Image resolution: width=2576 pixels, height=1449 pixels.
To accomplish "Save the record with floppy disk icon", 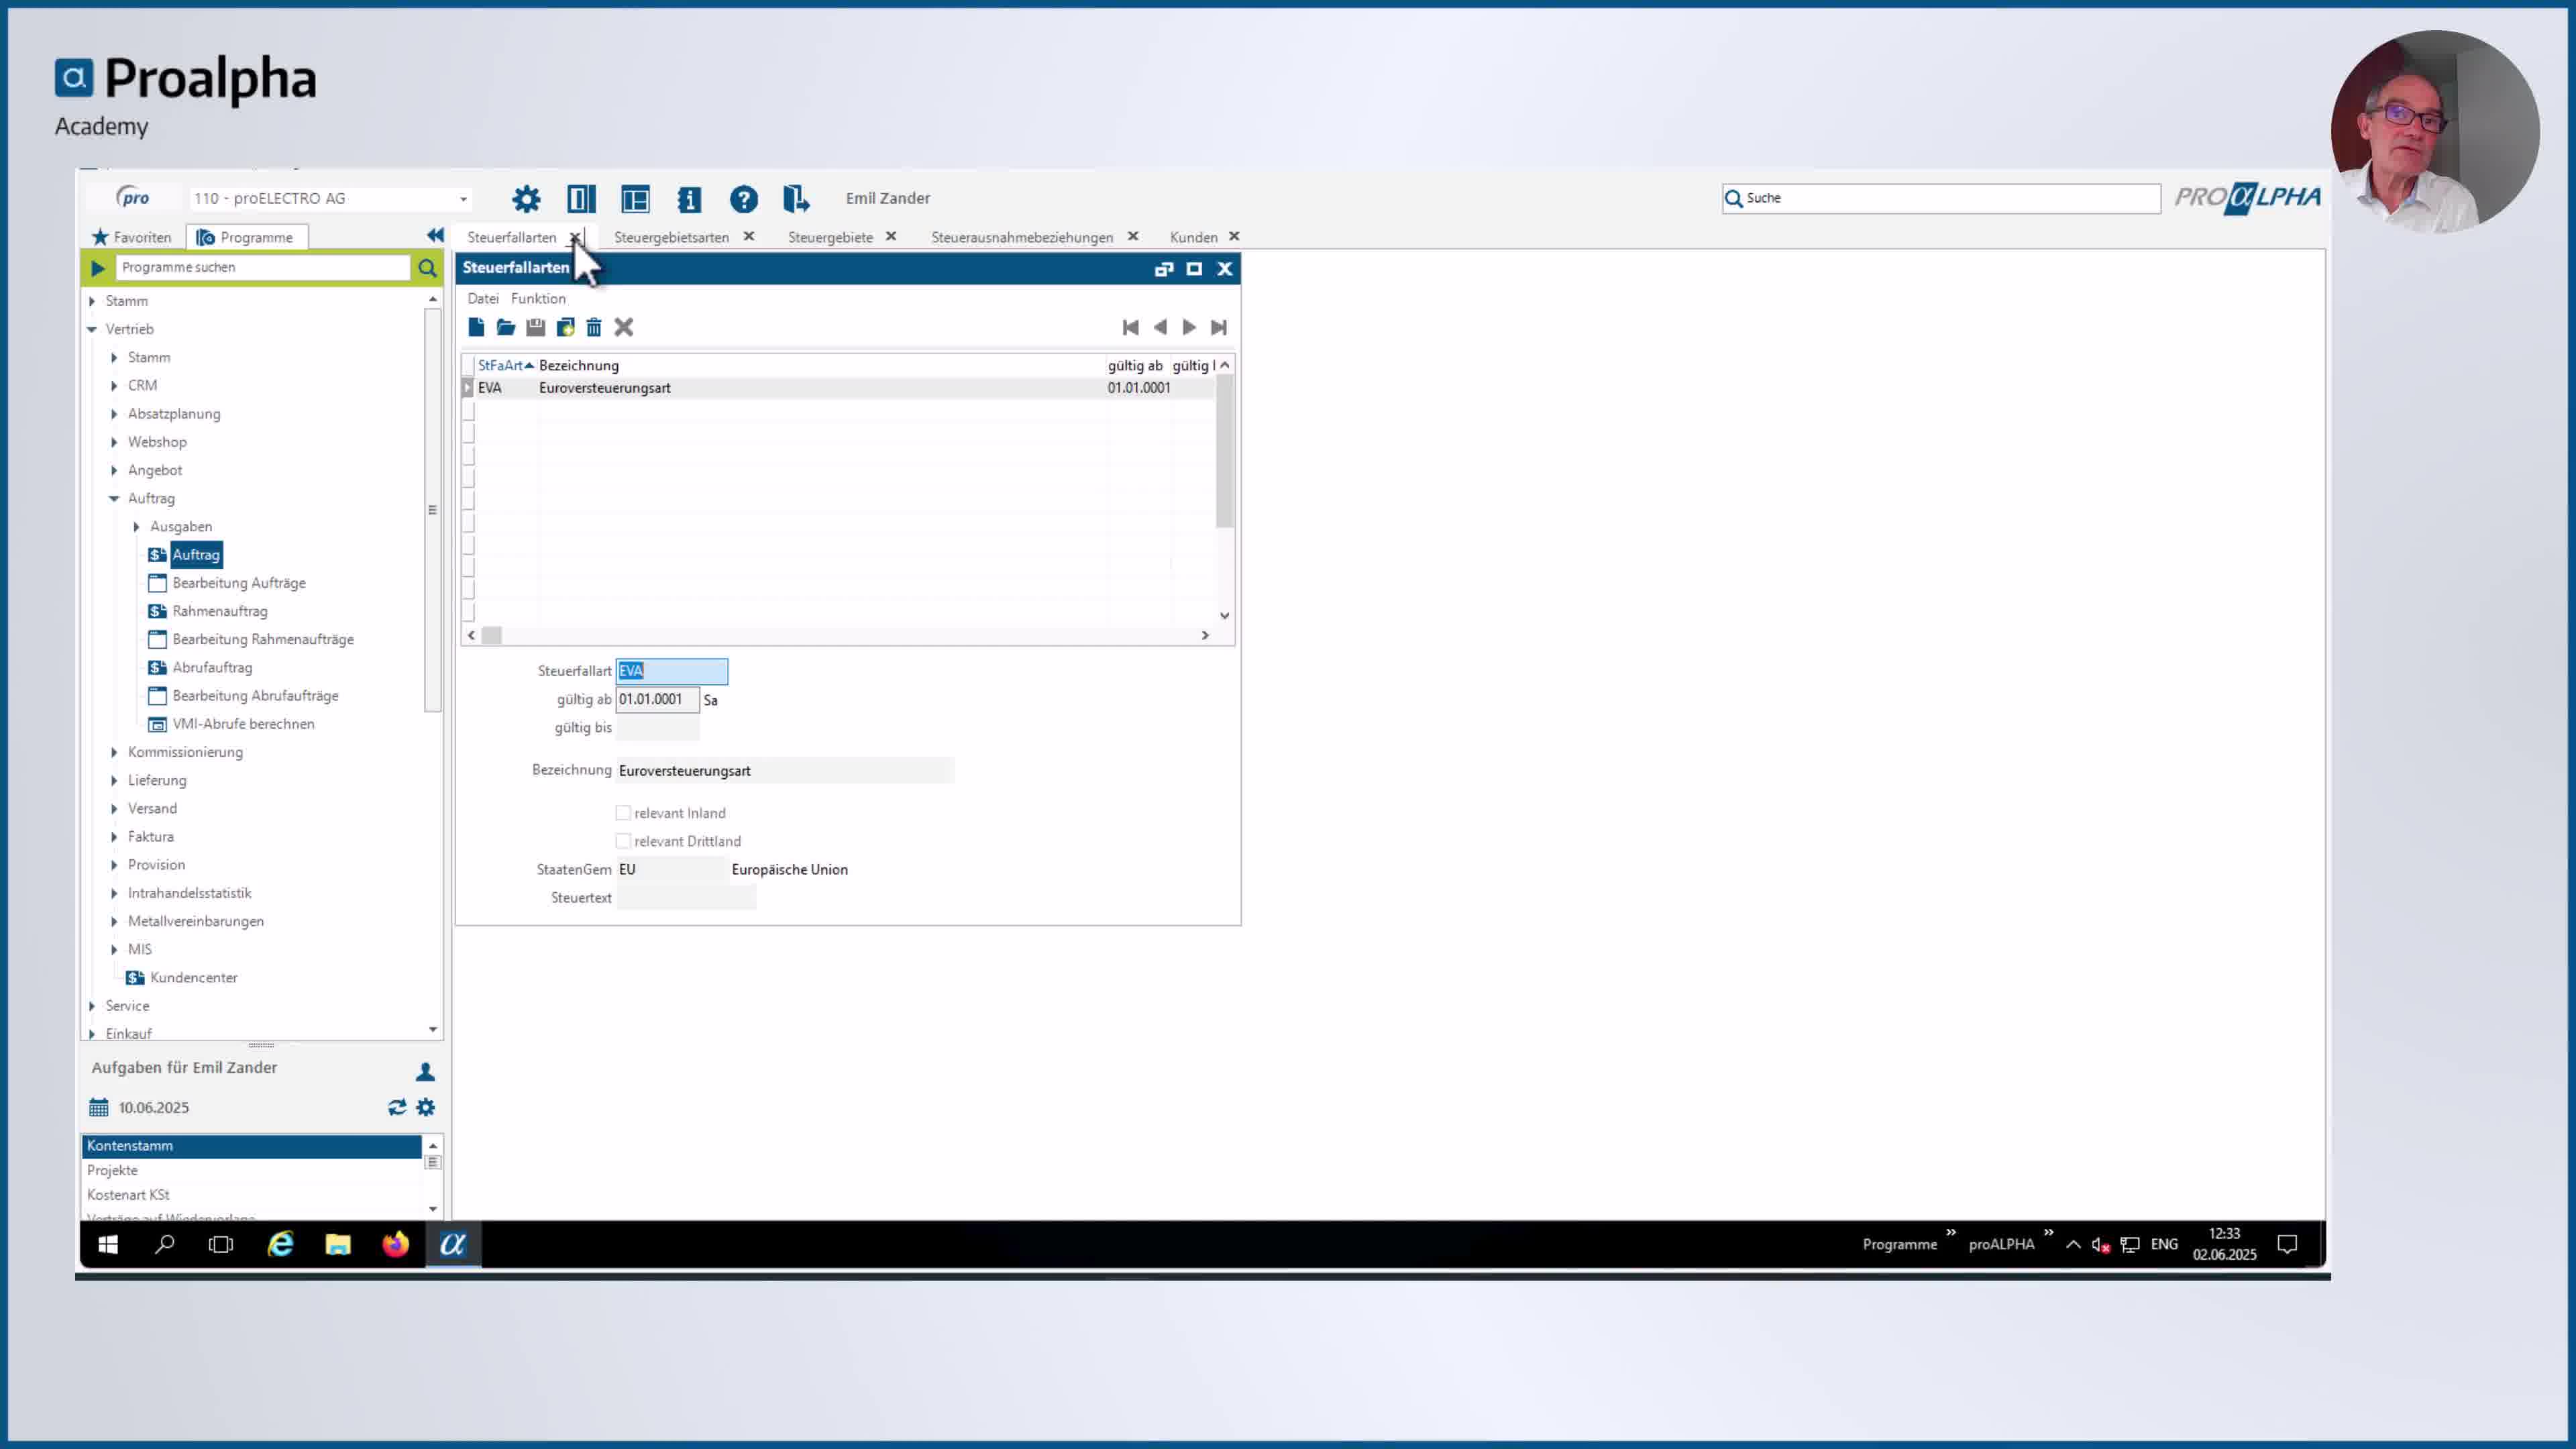I will [x=535, y=327].
